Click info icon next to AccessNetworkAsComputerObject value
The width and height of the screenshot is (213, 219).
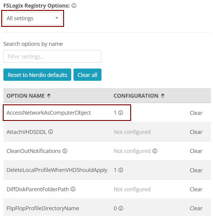[121, 113]
